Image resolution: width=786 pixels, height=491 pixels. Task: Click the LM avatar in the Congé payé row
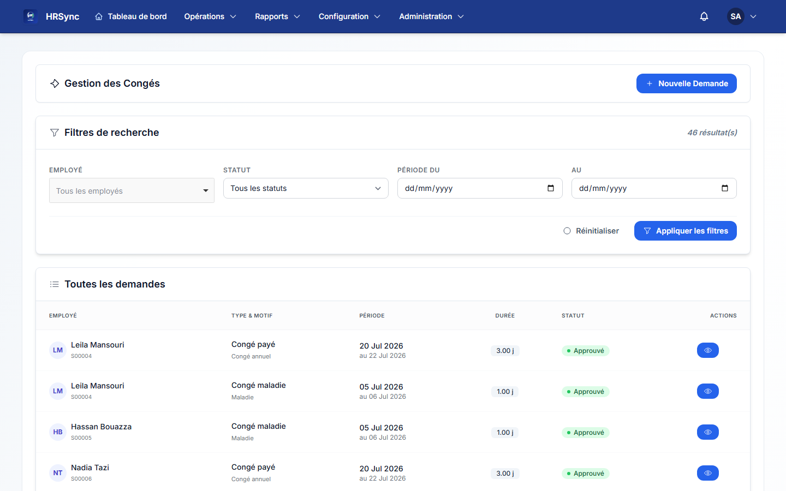pyautogui.click(x=58, y=350)
